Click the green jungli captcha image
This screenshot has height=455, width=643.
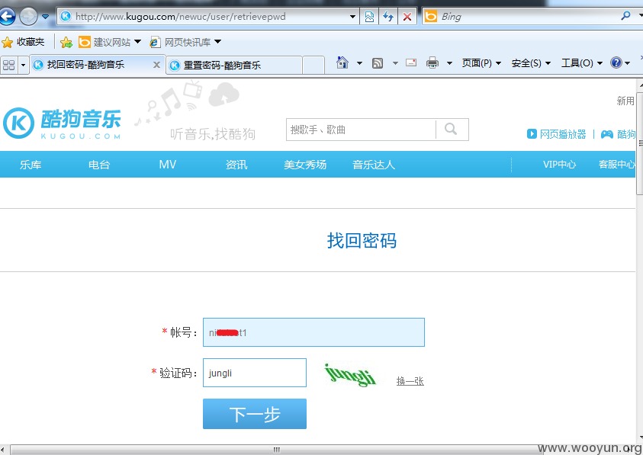(350, 375)
